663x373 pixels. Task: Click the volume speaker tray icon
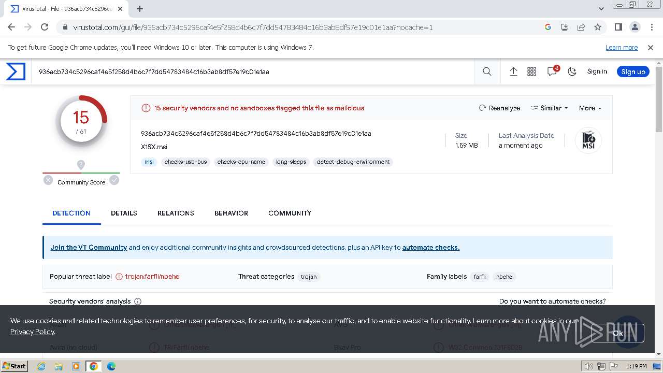point(588,366)
